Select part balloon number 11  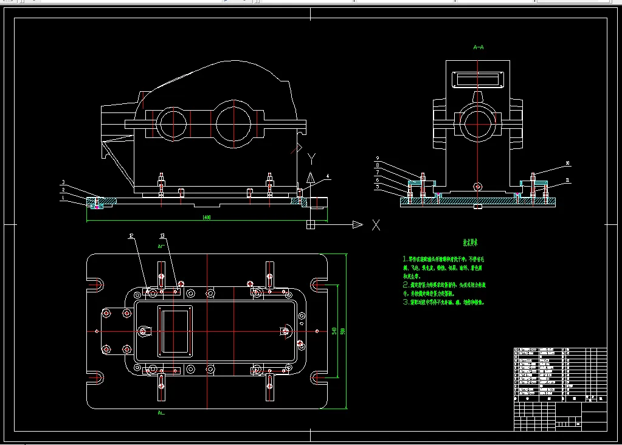click(567, 180)
